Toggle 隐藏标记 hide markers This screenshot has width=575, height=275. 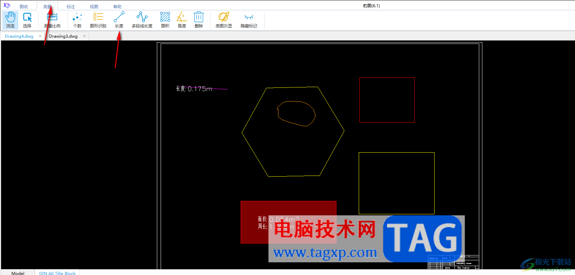click(x=249, y=20)
